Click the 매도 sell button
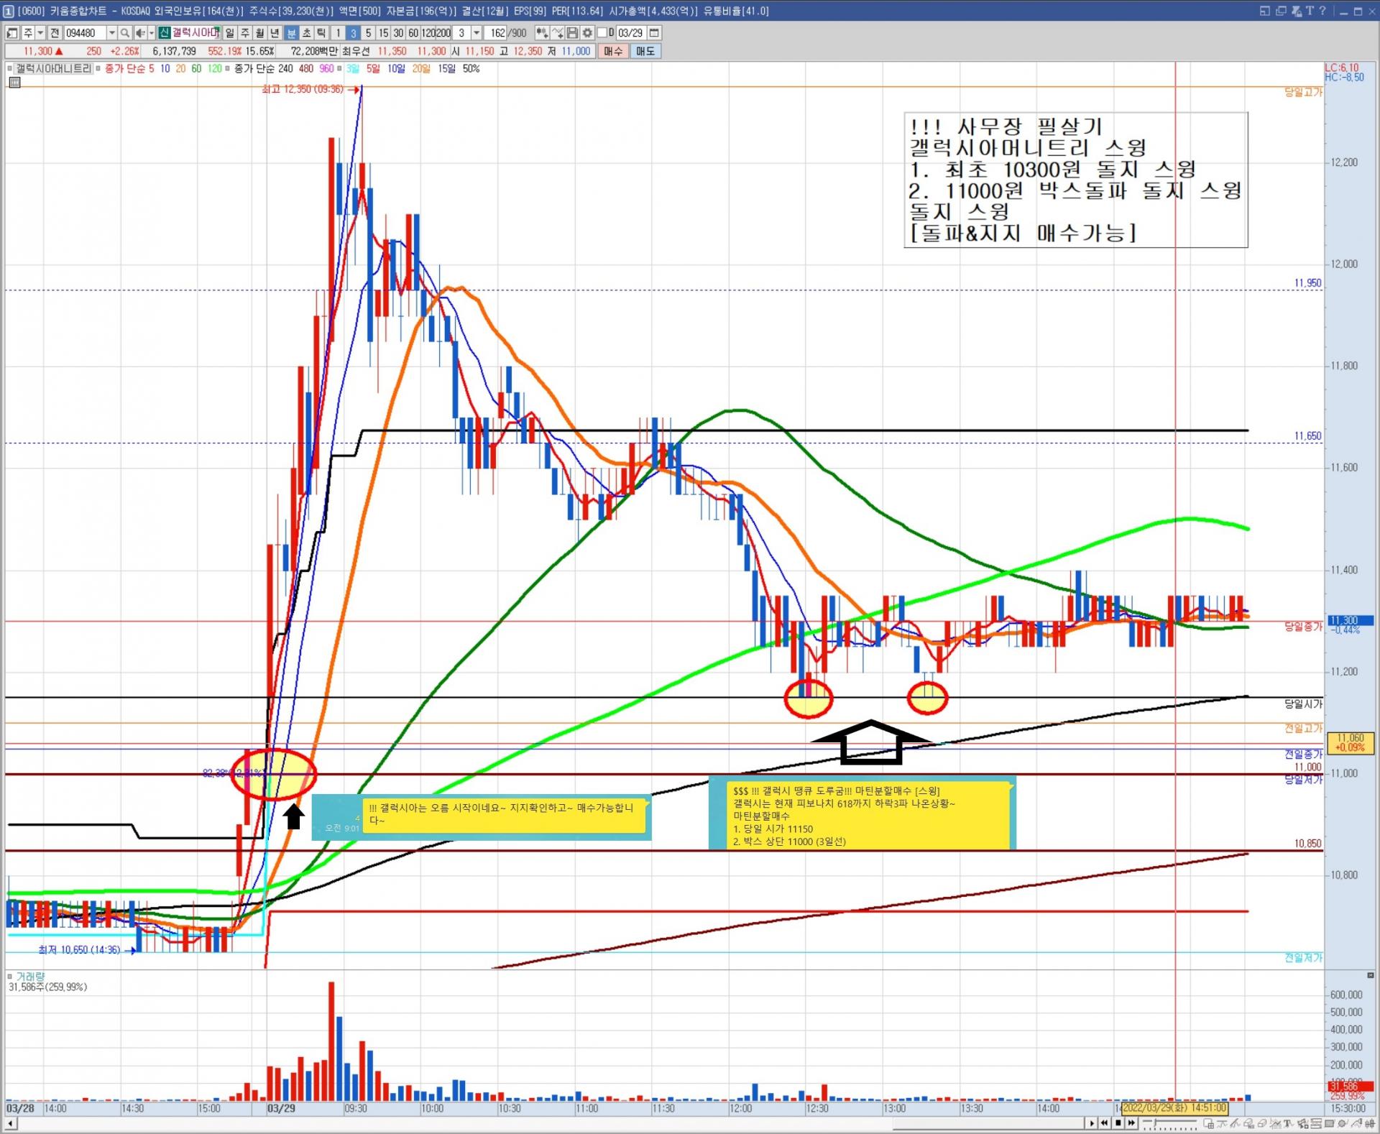 pyautogui.click(x=645, y=51)
